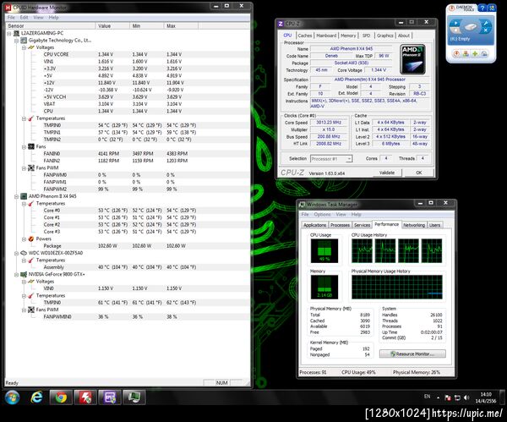Switch to the Caches tab in CPU-Z
The height and width of the screenshot is (422, 507).
304,36
